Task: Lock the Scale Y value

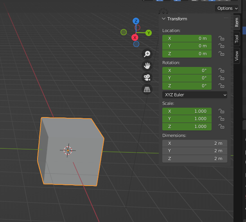Action: tap(221, 119)
